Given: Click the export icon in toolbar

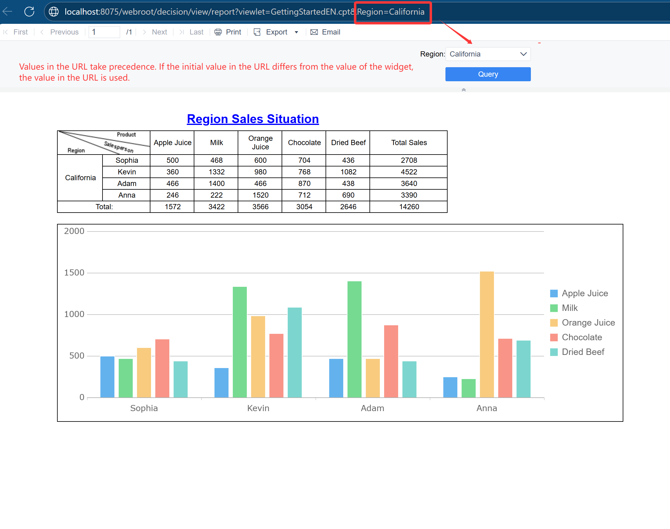Looking at the screenshot, I should (258, 32).
